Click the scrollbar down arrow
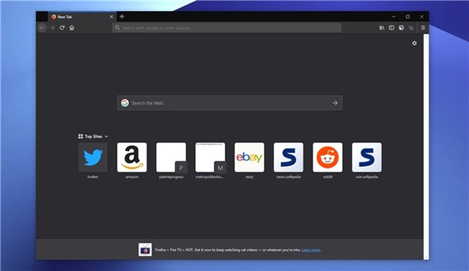This screenshot has height=271, width=469. click(426, 257)
